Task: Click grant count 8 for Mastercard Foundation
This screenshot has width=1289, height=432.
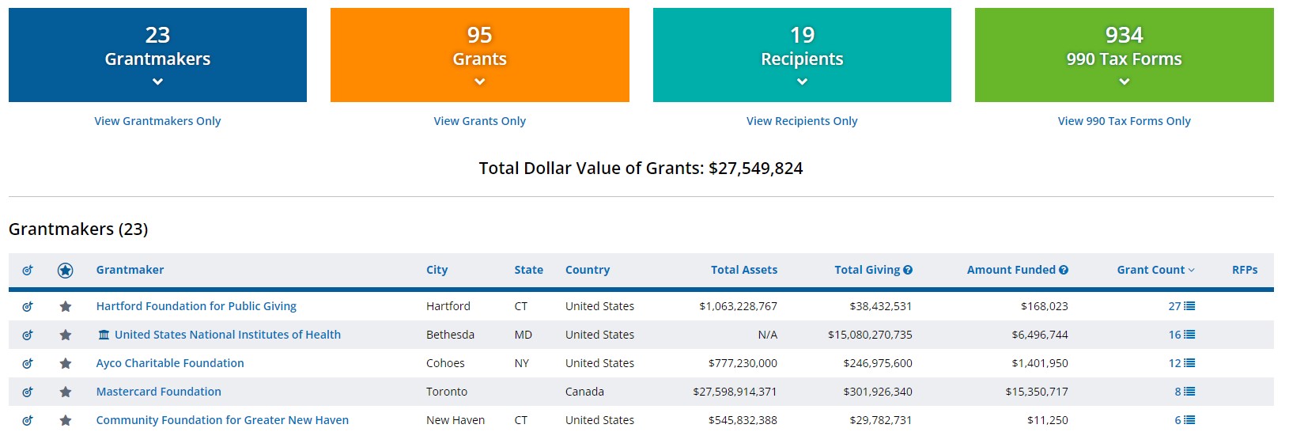Action: pyautogui.click(x=1177, y=392)
